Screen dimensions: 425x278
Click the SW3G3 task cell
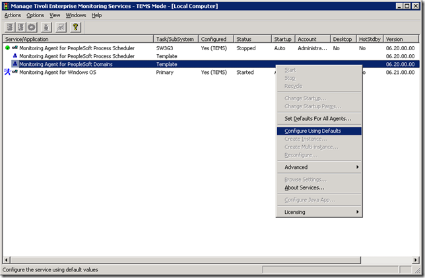[x=164, y=48]
